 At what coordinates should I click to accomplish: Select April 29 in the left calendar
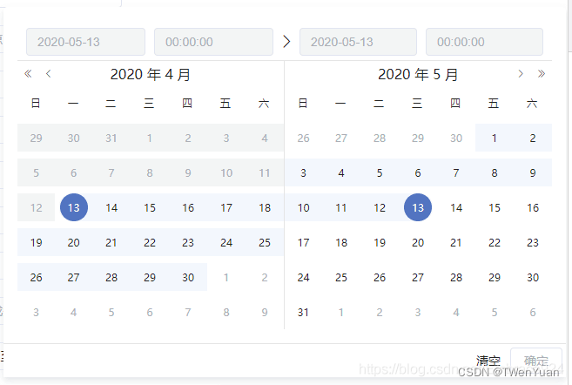click(x=150, y=277)
